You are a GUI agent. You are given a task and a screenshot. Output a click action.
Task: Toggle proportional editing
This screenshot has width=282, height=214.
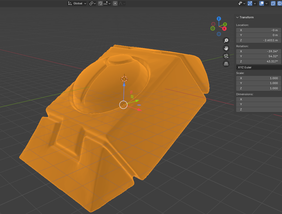point(115,3)
